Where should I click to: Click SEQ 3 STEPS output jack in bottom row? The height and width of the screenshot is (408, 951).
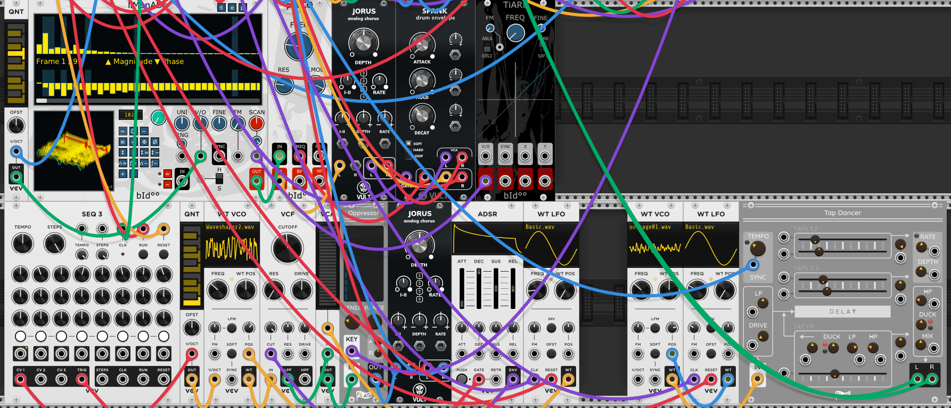pyautogui.click(x=102, y=379)
